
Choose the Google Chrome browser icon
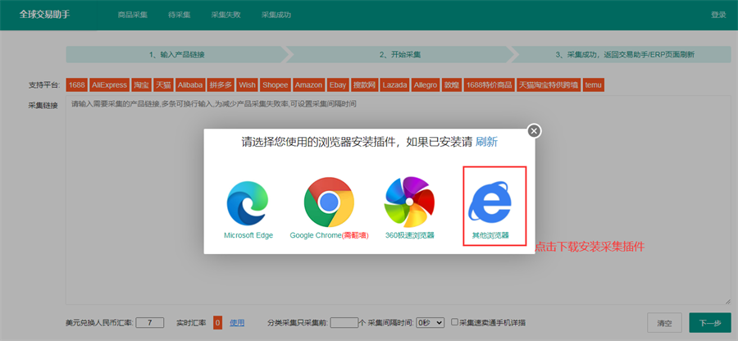(x=329, y=202)
